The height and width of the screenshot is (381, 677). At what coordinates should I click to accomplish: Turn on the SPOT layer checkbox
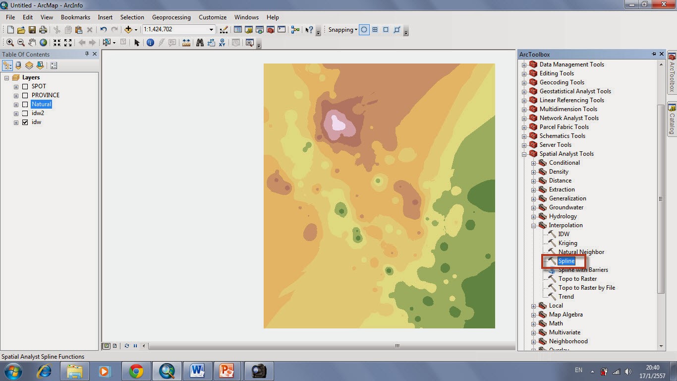25,86
